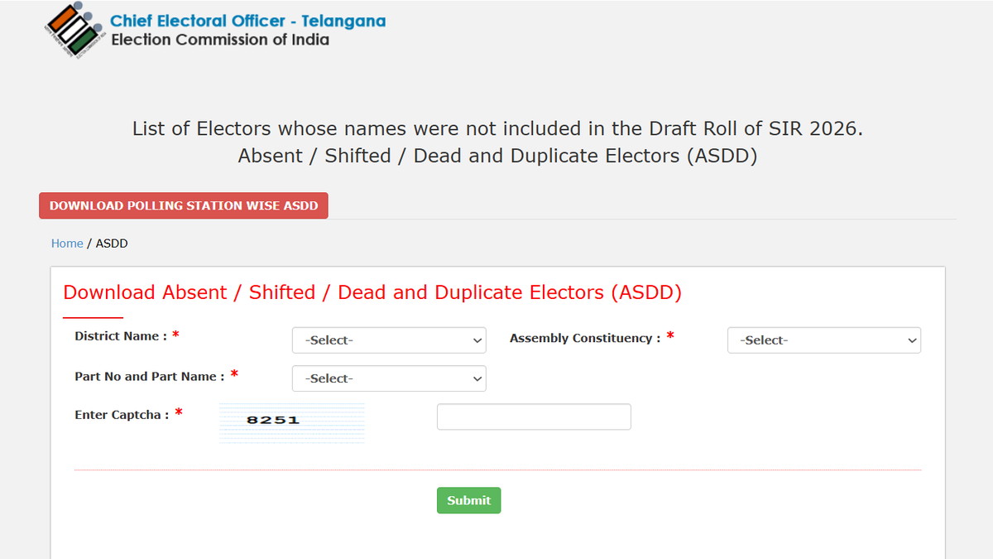Click the Enter Captcha label
Viewport: 993px width, 559px height.
pos(122,415)
